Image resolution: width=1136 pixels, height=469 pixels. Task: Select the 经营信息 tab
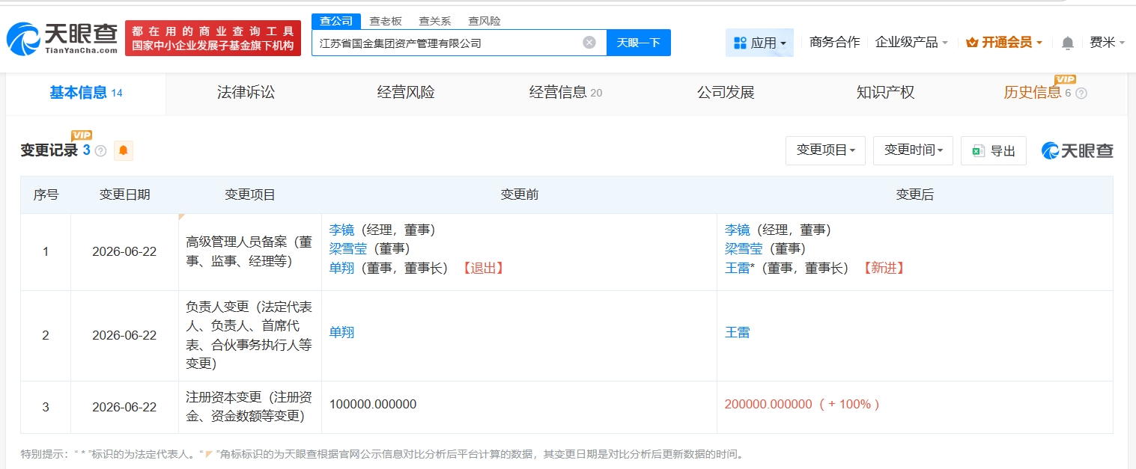(x=565, y=93)
